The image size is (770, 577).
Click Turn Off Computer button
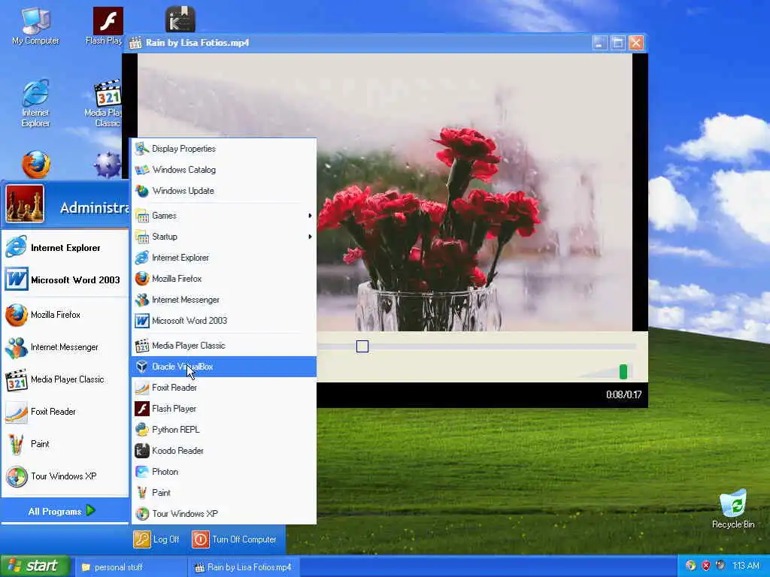coord(235,539)
